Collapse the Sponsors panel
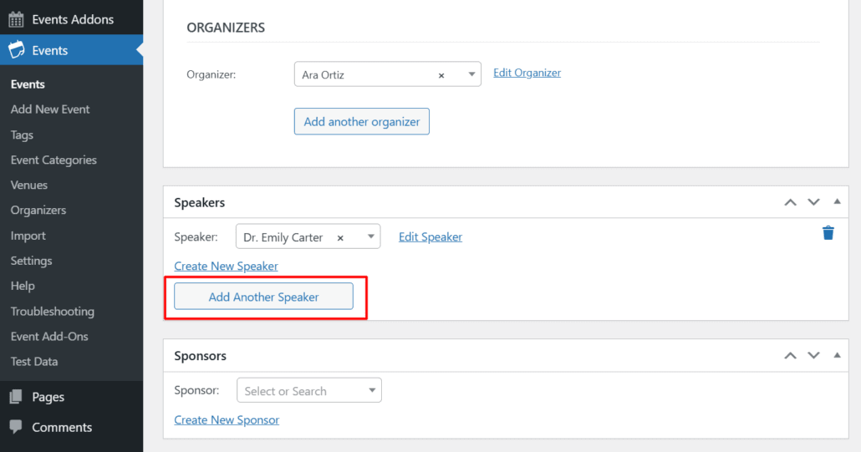The width and height of the screenshot is (861, 452). click(837, 356)
